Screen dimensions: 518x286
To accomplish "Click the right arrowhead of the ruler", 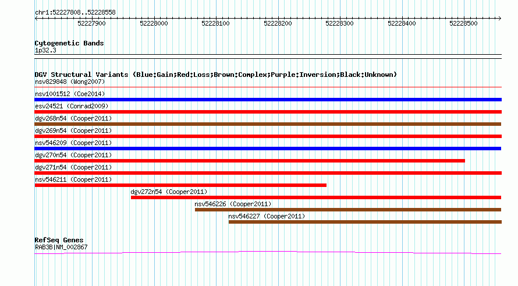I will point(500,19).
